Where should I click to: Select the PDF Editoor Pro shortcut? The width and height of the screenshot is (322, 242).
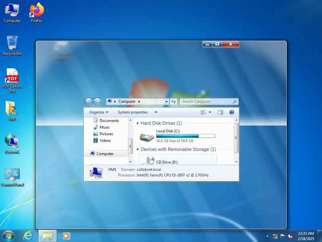click(12, 80)
